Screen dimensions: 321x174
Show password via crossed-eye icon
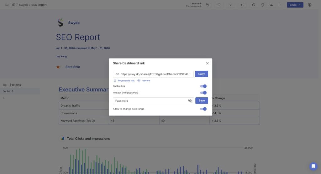click(190, 100)
